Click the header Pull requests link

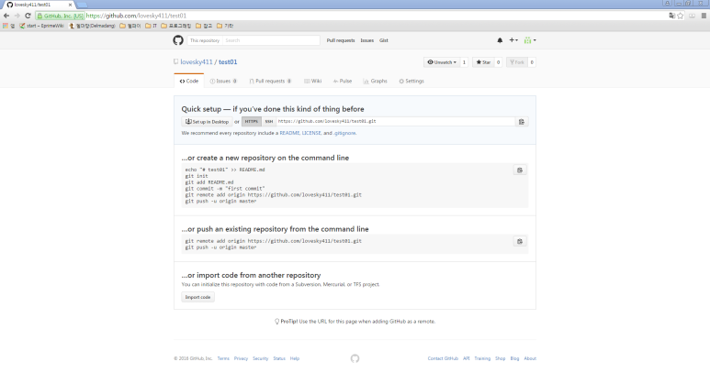coord(341,40)
